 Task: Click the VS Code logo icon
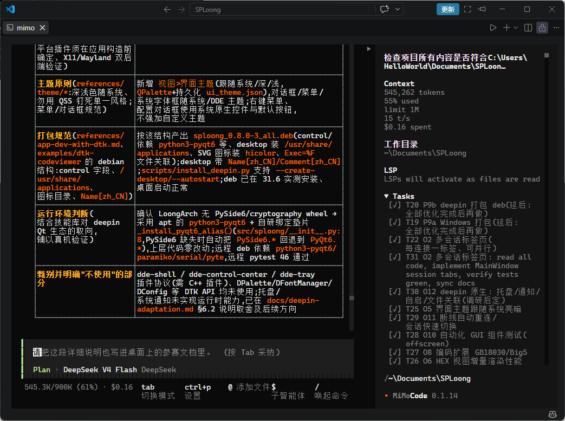pyautogui.click(x=10, y=9)
